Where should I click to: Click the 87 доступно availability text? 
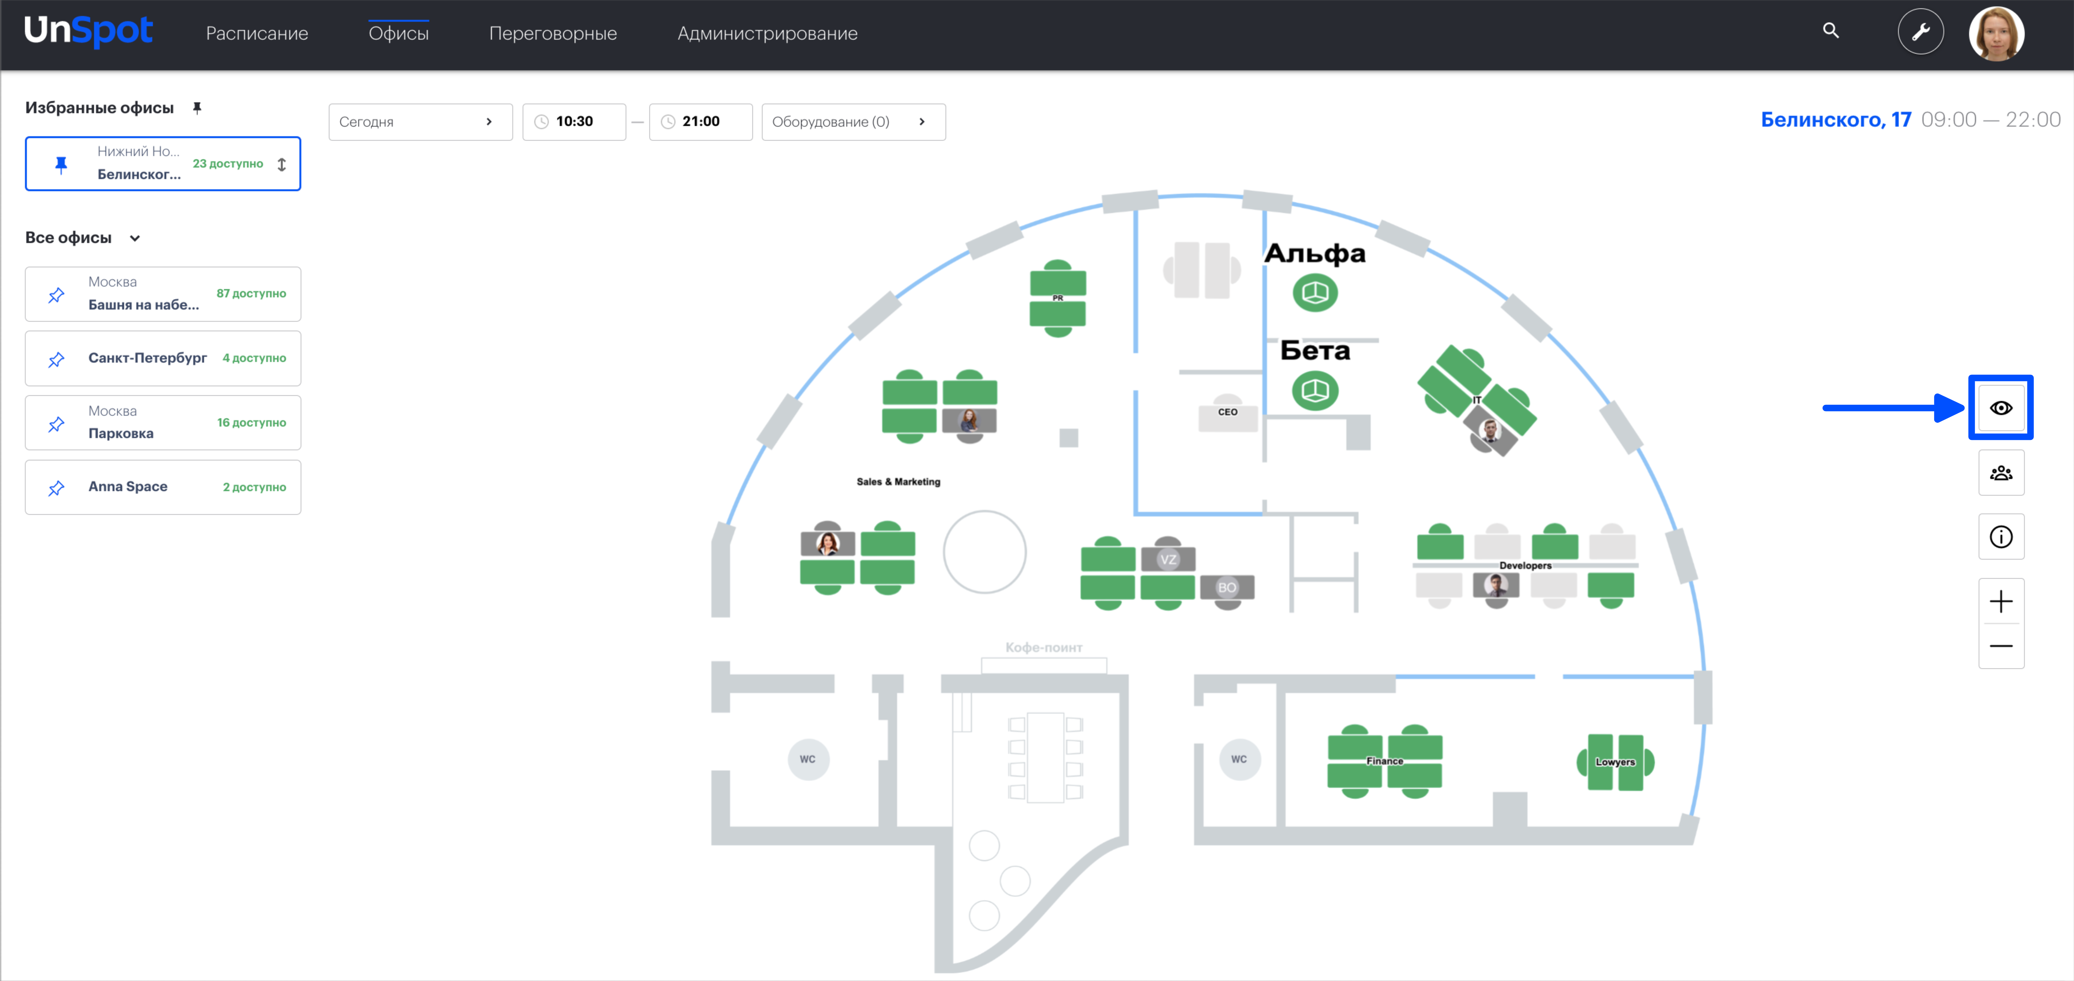pyautogui.click(x=251, y=294)
